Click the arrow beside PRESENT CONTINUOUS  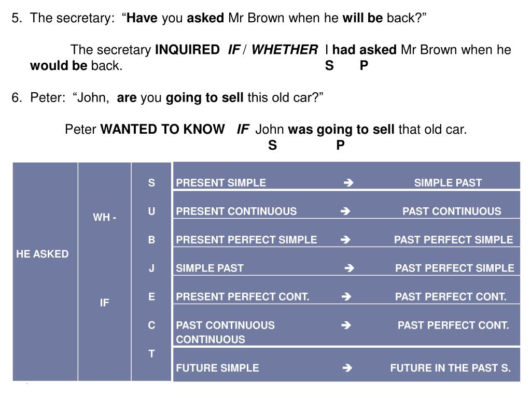tap(345, 211)
